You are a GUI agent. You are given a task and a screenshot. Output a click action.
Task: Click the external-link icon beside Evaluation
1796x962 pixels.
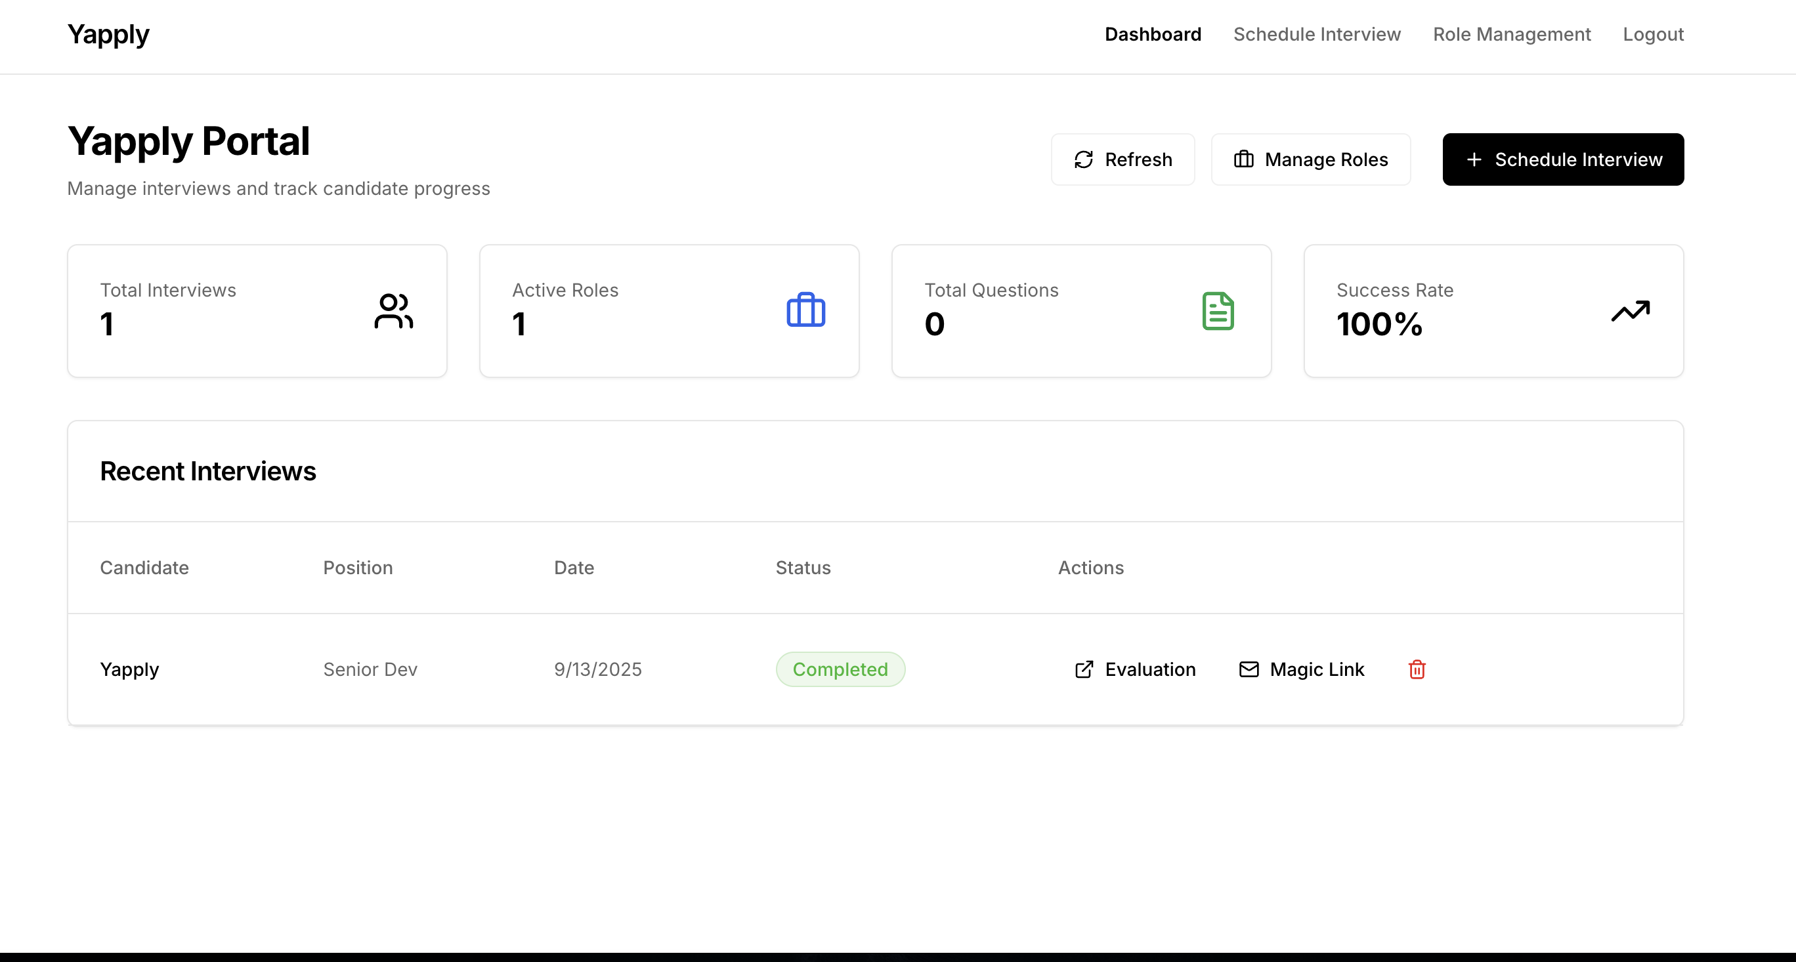click(1084, 669)
